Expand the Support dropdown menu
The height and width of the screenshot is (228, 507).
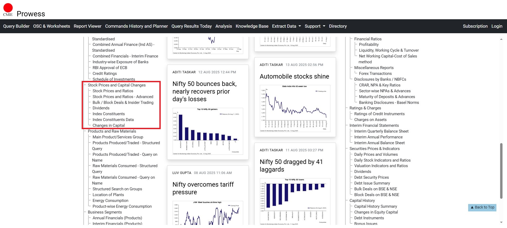[x=315, y=26]
